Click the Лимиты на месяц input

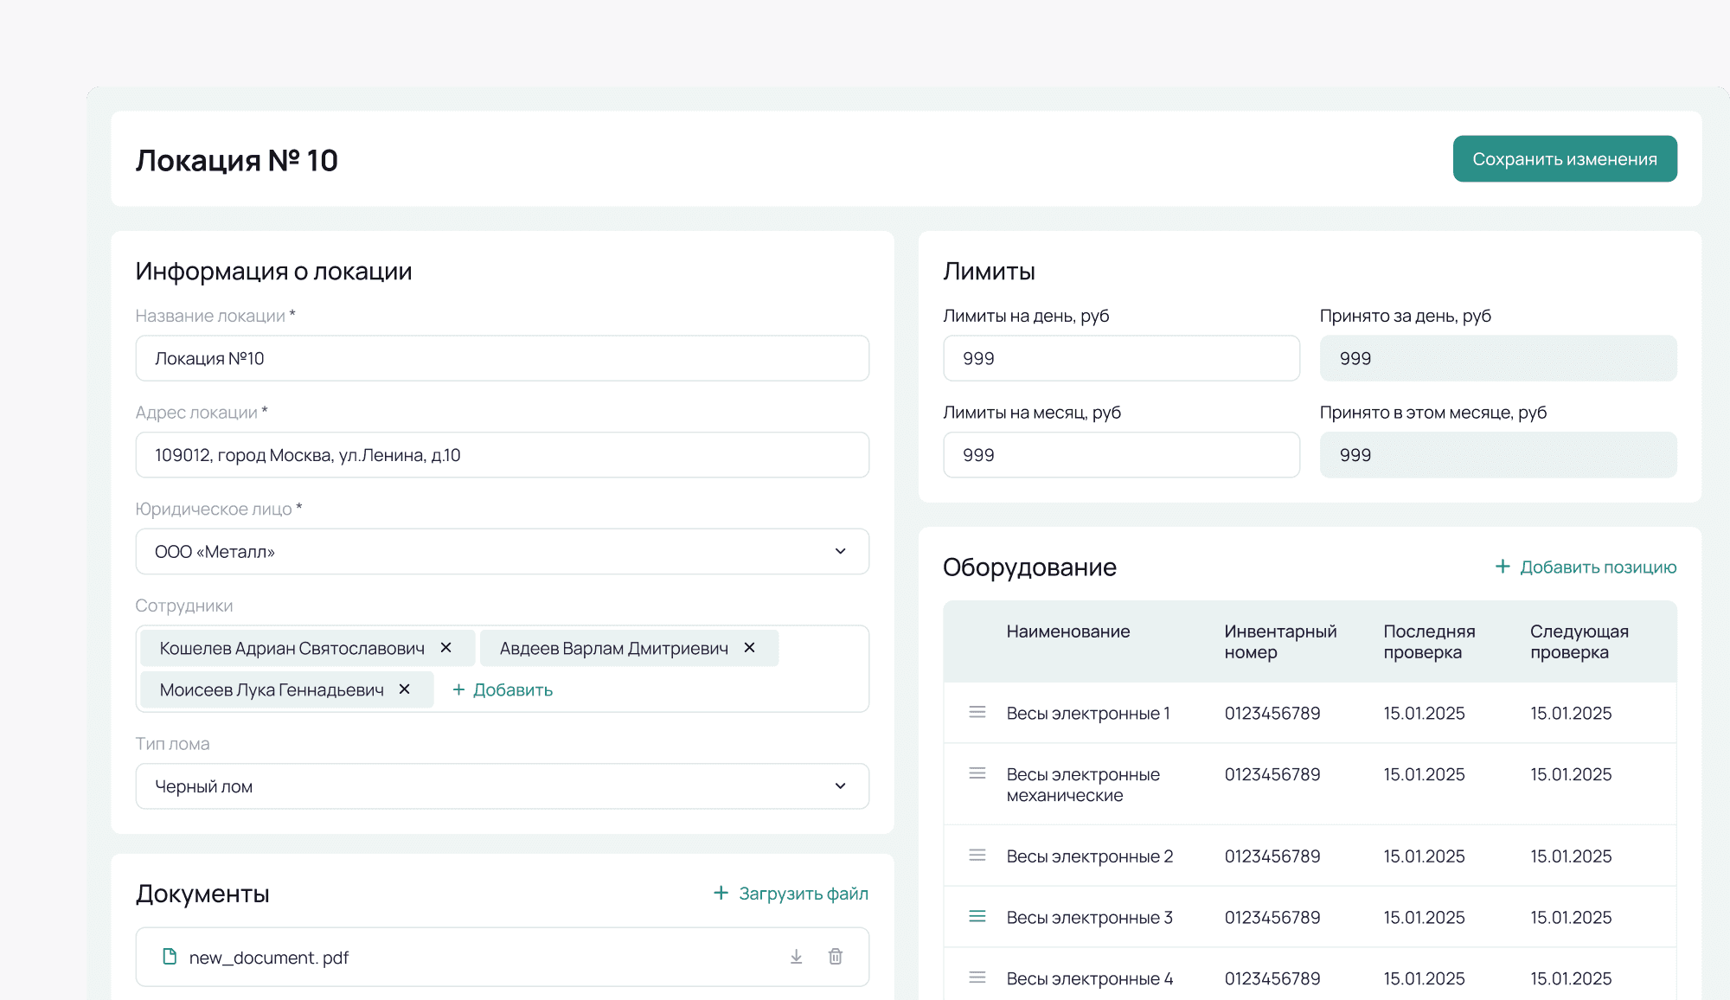[1121, 455]
